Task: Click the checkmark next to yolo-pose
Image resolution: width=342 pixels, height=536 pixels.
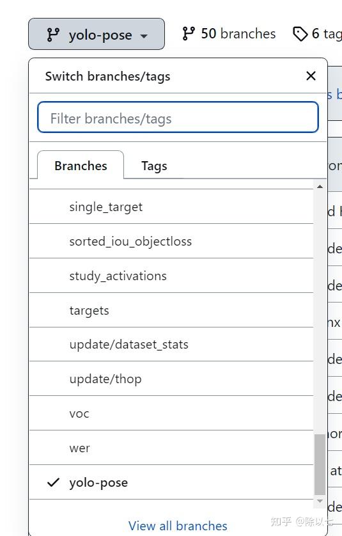Action: tap(53, 482)
